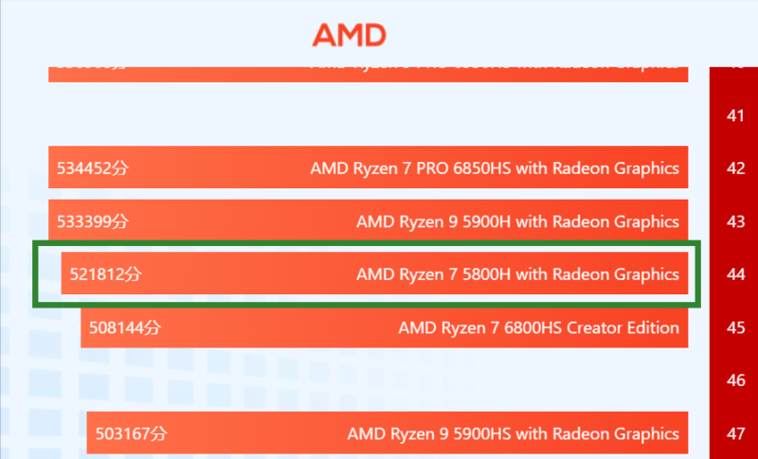Viewport: 758px width, 459px height.
Task: Click rank number 41
Action: 735,115
